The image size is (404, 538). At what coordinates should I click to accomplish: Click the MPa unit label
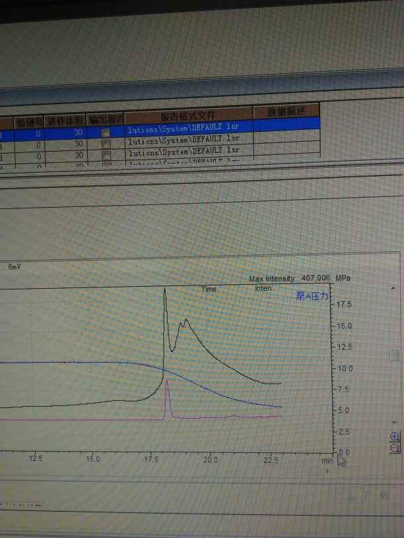tap(343, 278)
